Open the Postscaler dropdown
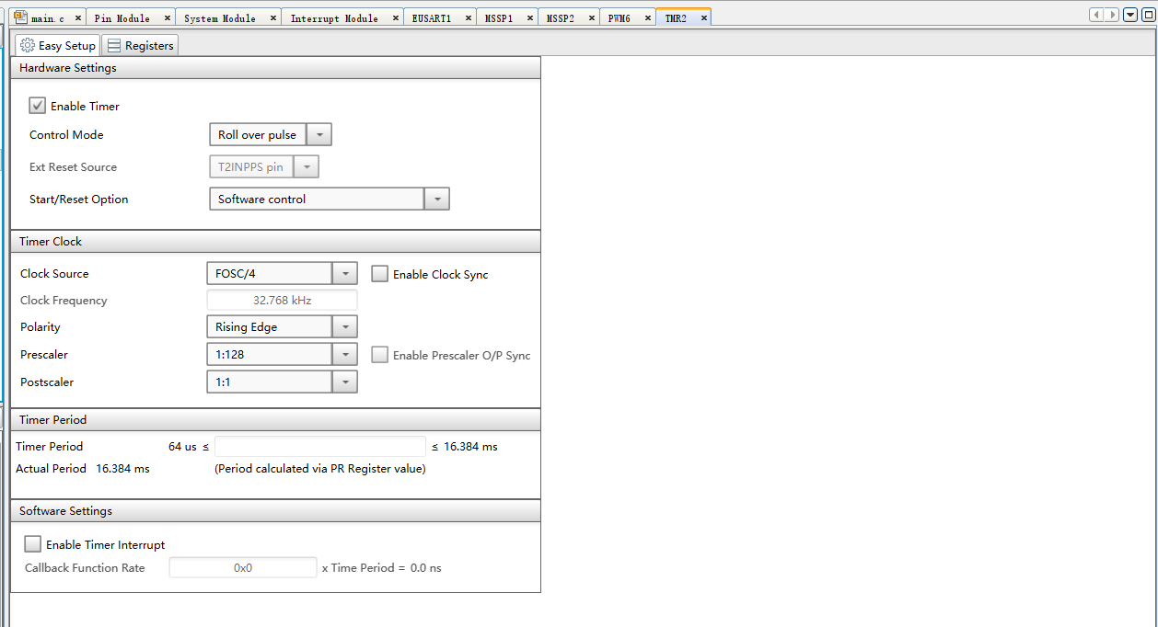 pyautogui.click(x=344, y=382)
